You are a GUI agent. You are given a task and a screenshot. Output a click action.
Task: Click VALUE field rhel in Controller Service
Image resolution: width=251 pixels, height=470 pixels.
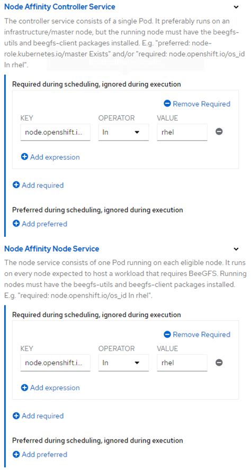pos(182,132)
